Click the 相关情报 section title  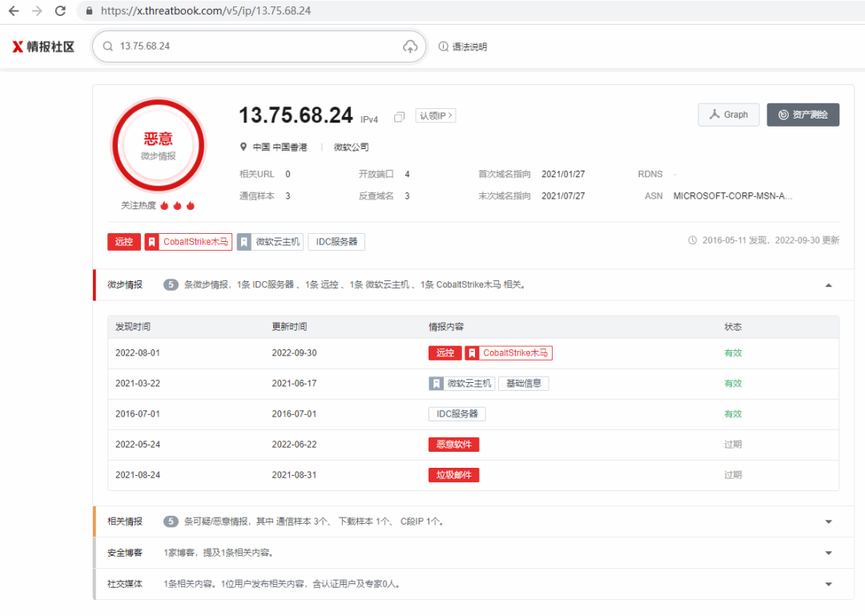[x=125, y=521]
